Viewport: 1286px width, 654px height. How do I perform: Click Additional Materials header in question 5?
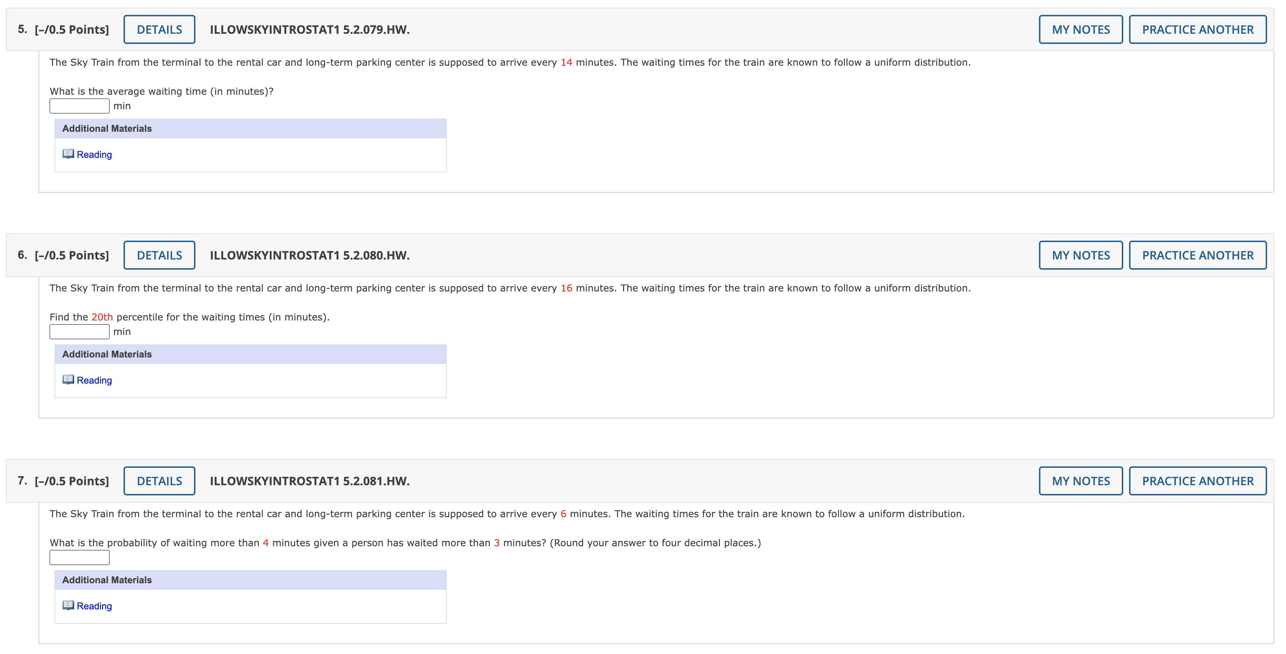click(107, 128)
